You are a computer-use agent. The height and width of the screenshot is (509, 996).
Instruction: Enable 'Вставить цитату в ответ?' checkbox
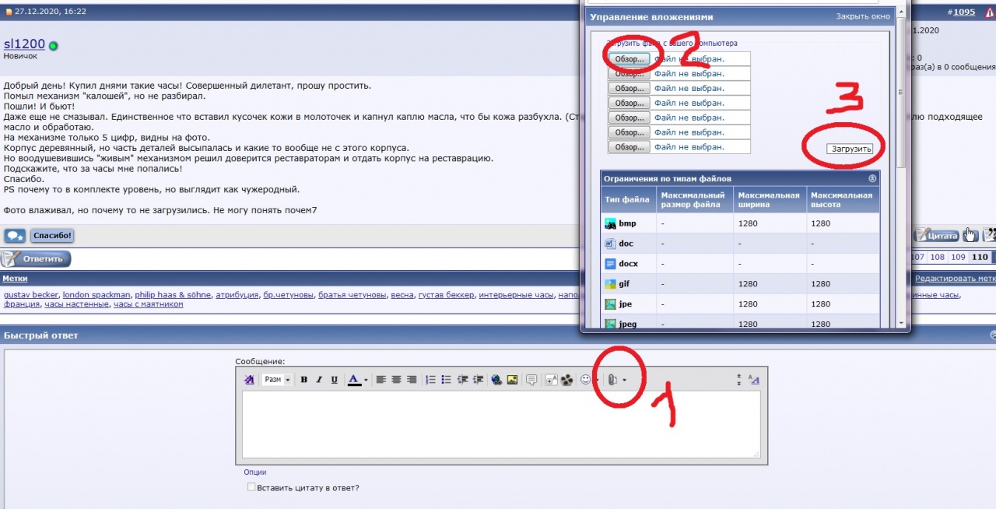[x=251, y=487]
